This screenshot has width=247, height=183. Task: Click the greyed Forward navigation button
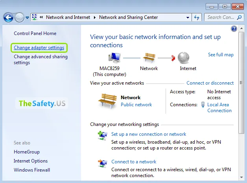(19, 17)
